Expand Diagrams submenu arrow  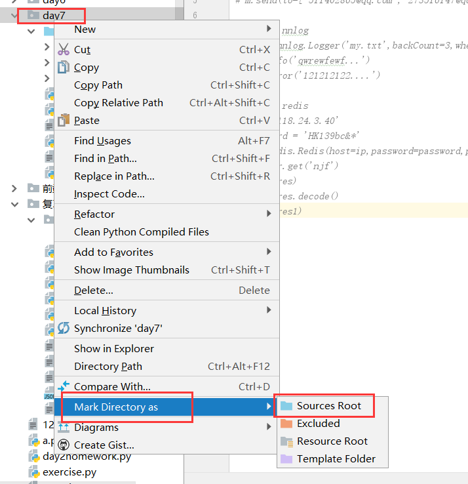pos(269,426)
